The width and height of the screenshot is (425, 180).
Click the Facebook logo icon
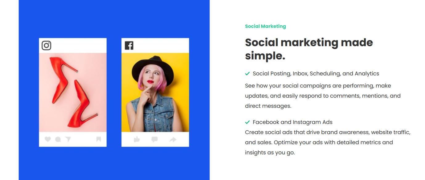click(x=129, y=46)
